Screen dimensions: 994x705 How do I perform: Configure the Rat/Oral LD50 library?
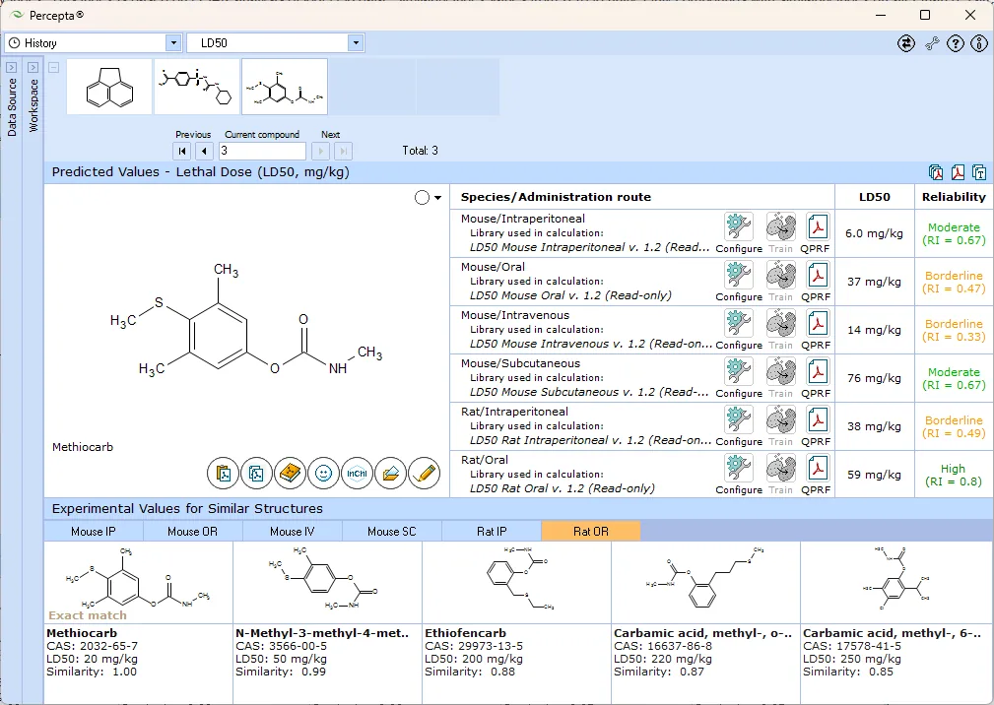point(739,469)
